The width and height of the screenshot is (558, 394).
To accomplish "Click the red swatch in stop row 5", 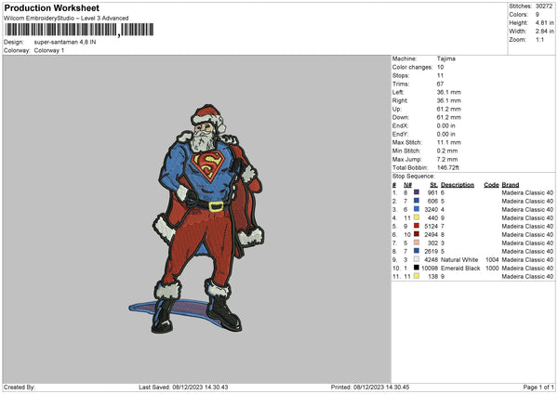I will tap(417, 226).
